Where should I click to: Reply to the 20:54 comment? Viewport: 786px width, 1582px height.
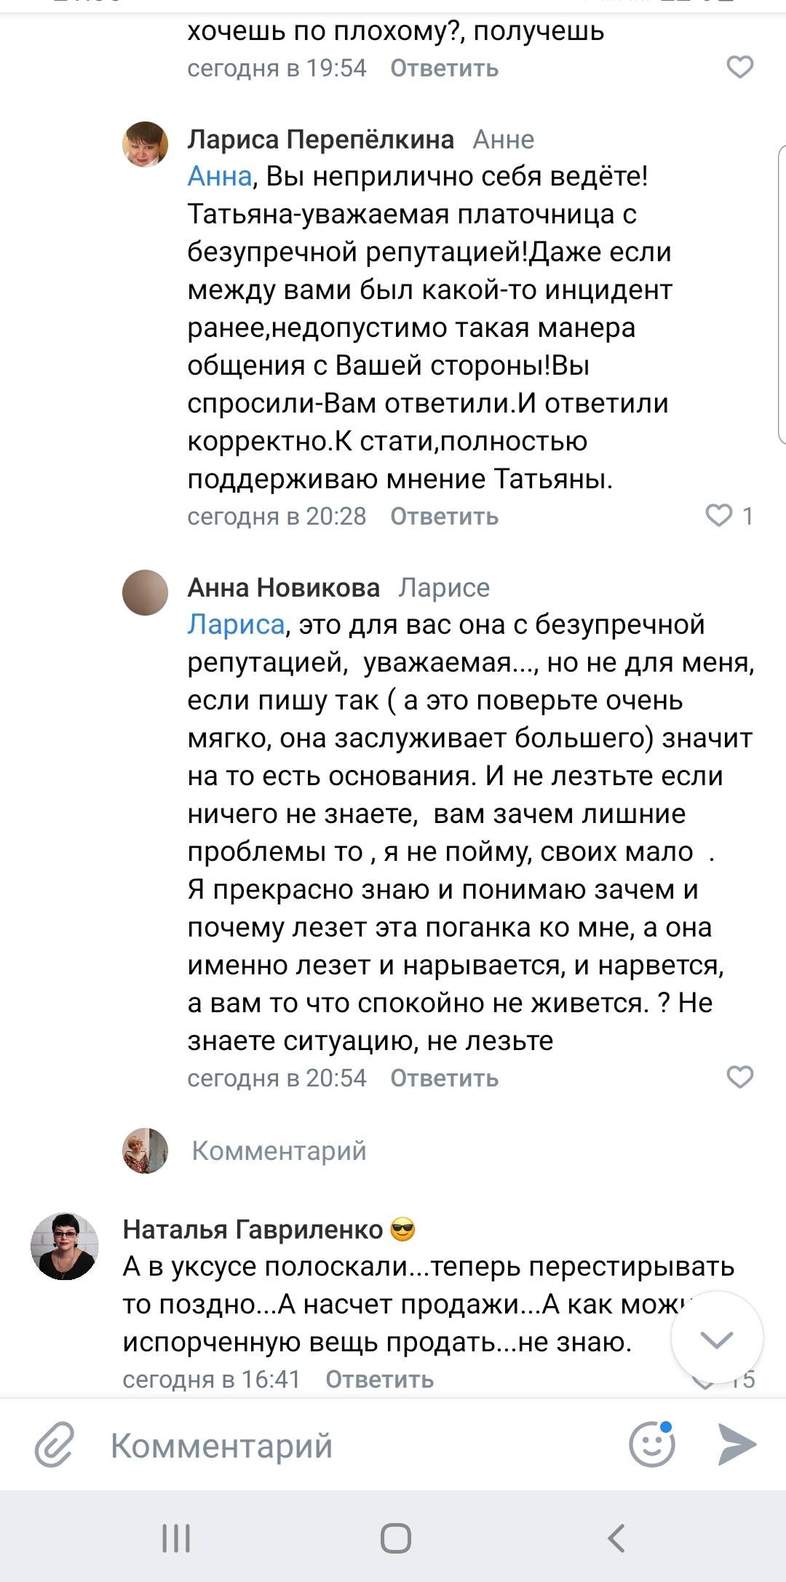444,1078
